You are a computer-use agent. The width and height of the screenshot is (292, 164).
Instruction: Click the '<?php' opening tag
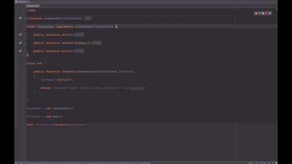pos(31,10)
